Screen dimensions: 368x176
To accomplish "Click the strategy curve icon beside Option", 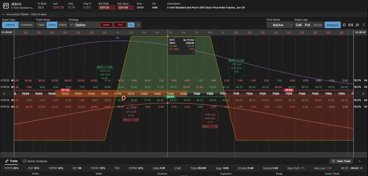I will (x=72, y=25).
